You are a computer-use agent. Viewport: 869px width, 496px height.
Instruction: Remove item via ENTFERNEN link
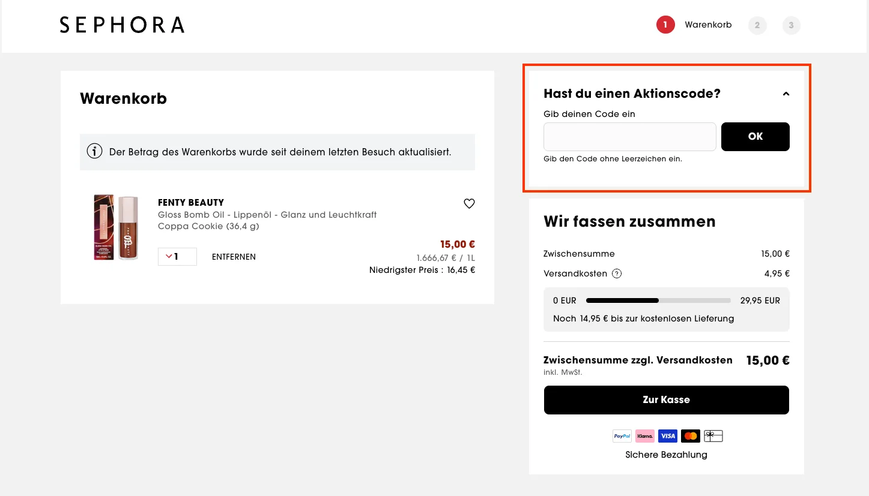pyautogui.click(x=234, y=257)
